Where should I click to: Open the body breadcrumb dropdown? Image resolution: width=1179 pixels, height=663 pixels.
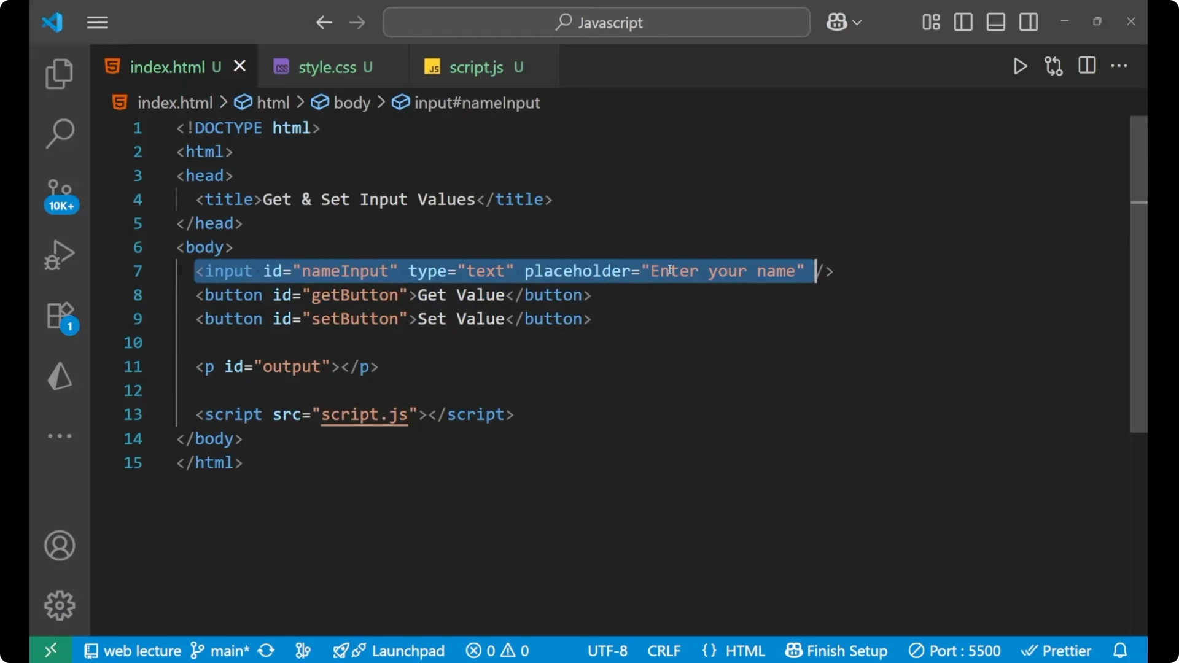[351, 103]
